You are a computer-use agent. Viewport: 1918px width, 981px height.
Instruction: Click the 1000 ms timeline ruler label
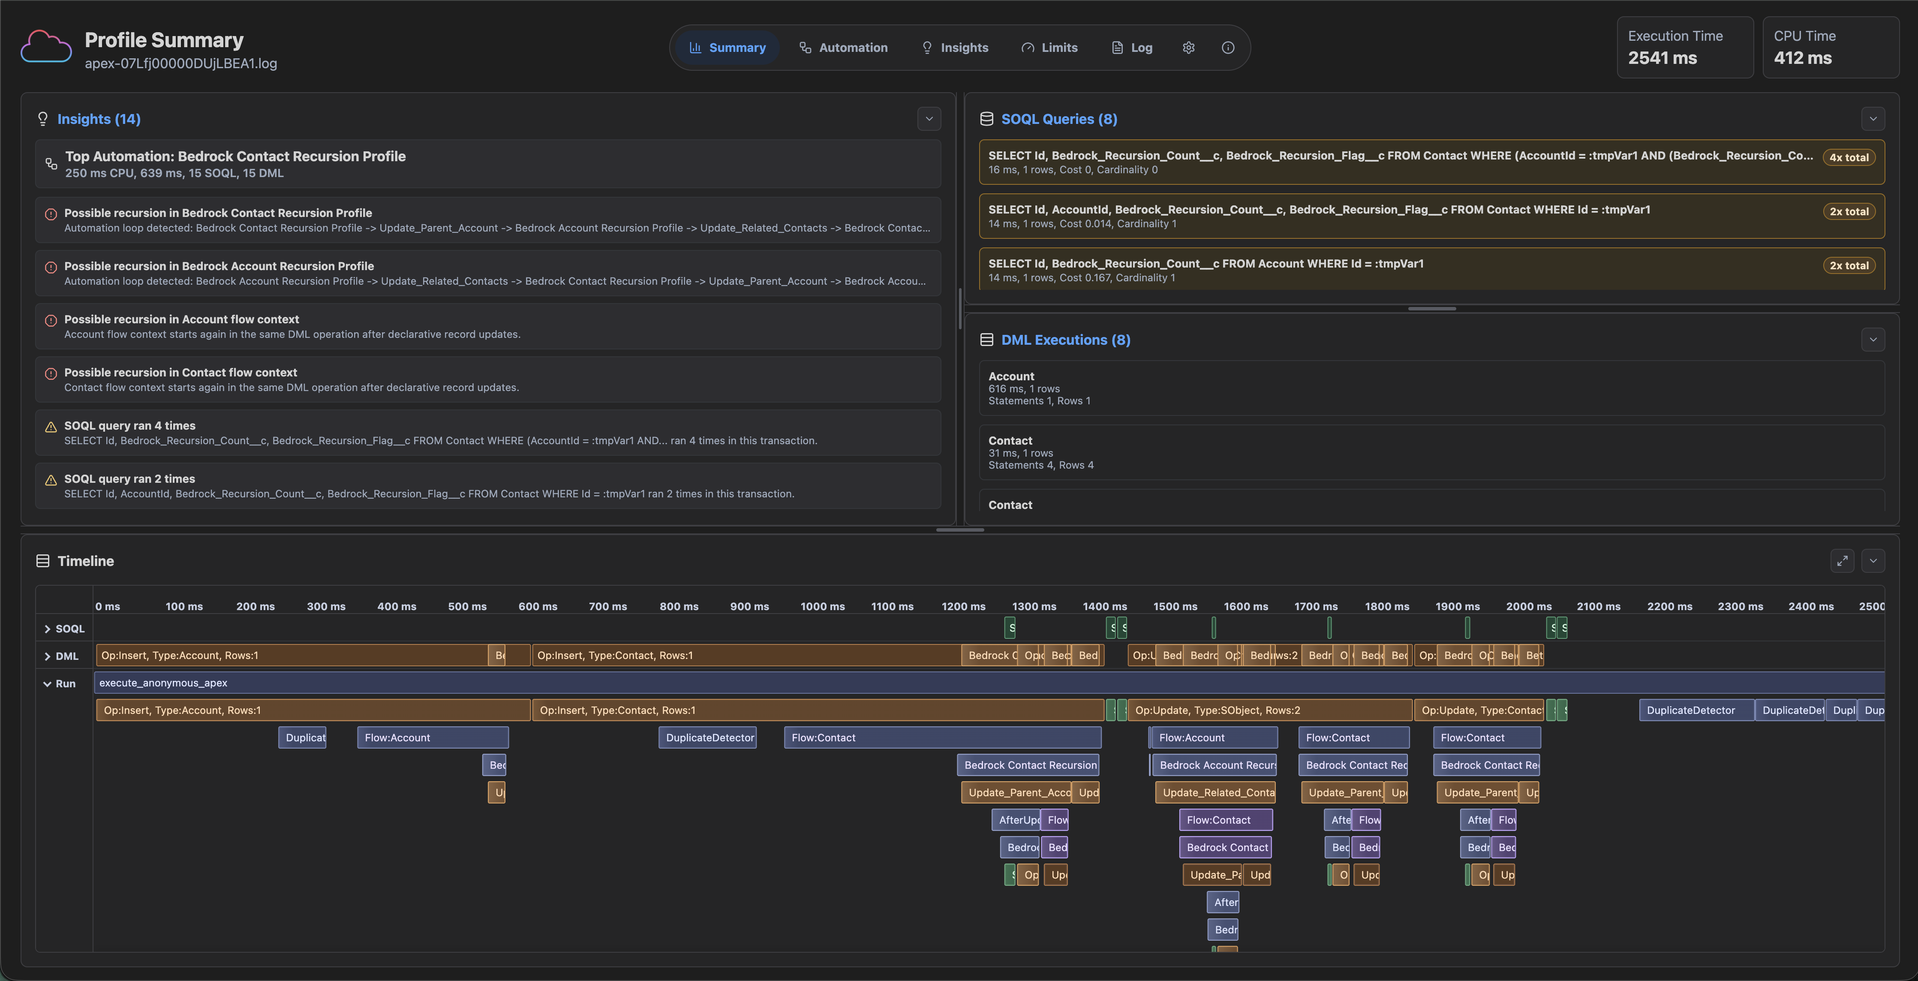822,606
